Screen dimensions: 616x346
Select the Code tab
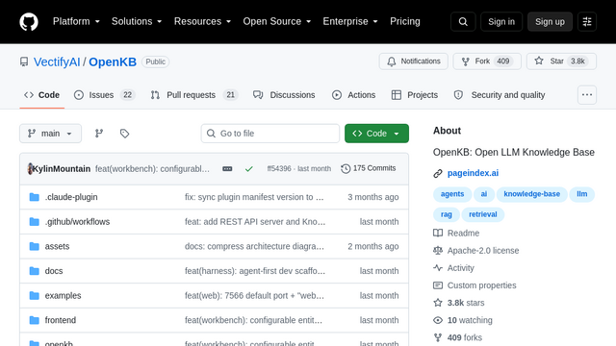(42, 95)
